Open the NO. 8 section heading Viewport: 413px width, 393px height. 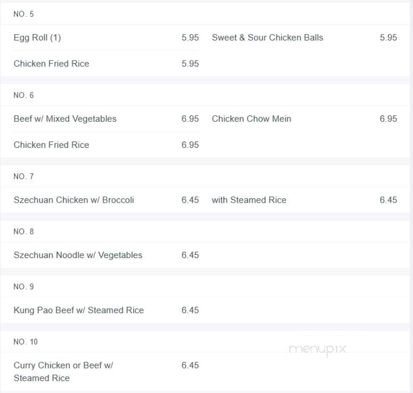(x=23, y=231)
